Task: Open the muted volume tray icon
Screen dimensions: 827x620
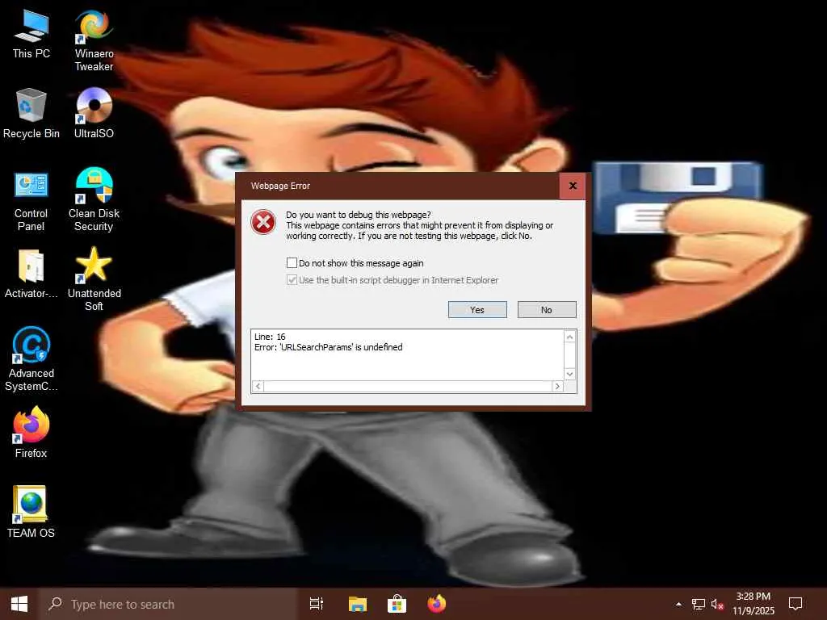Action: pyautogui.click(x=717, y=604)
